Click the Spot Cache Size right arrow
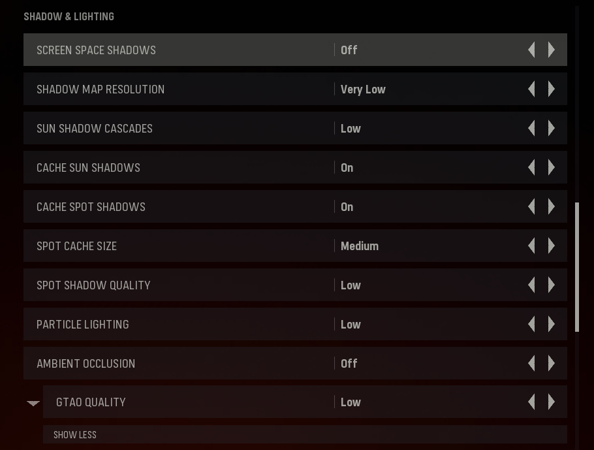The height and width of the screenshot is (450, 594). pos(551,246)
